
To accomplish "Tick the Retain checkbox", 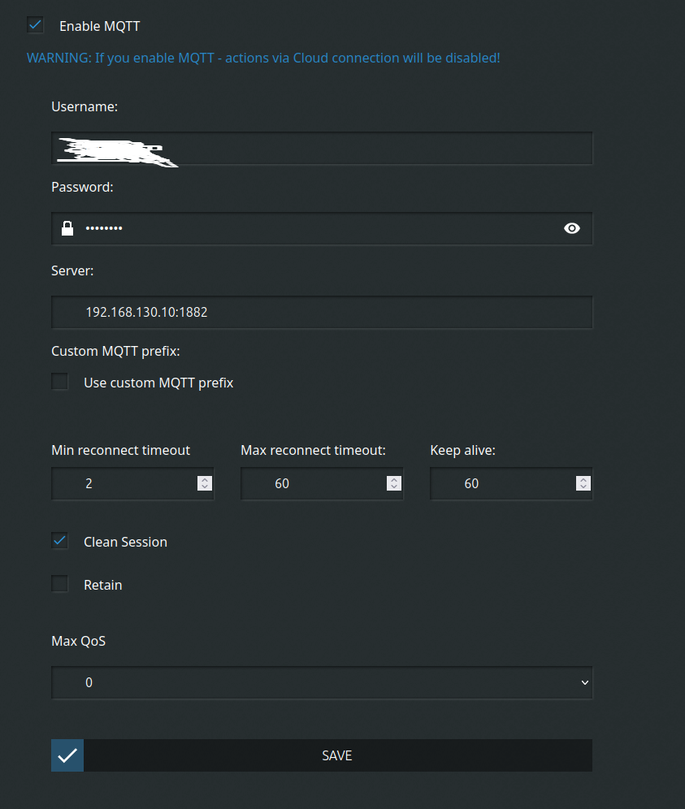I will [60, 584].
